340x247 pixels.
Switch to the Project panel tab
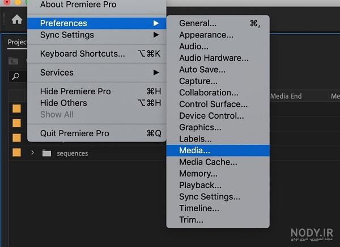coord(18,42)
